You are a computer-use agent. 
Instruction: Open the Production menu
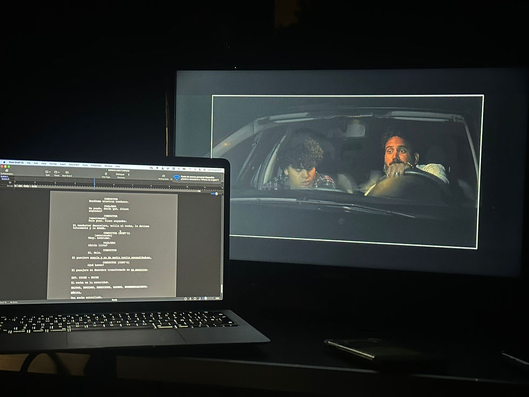pos(96,165)
